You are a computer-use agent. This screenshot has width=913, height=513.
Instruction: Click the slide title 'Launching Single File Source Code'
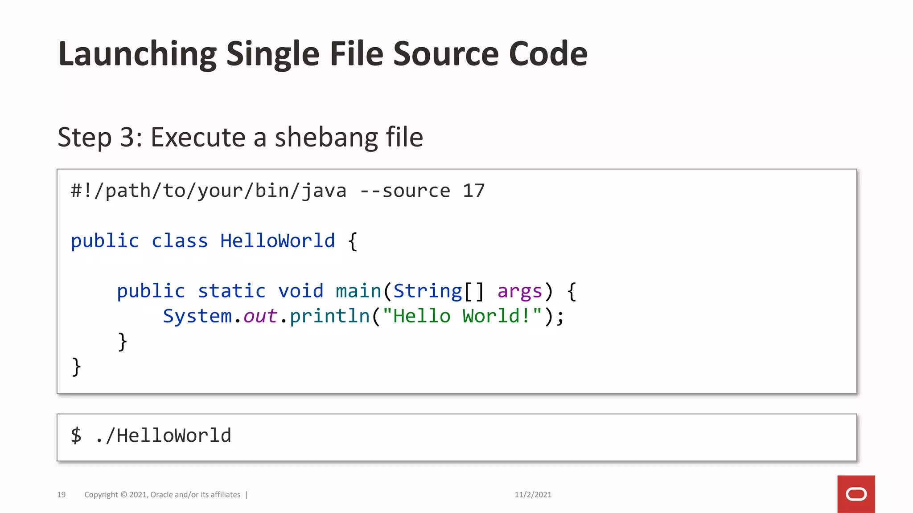pos(323,54)
